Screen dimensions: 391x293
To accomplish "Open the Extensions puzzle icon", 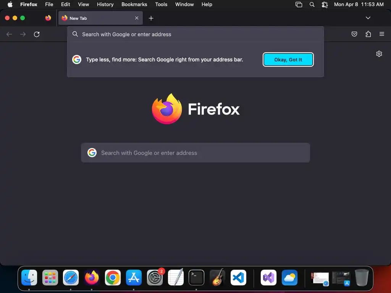I will click(368, 34).
